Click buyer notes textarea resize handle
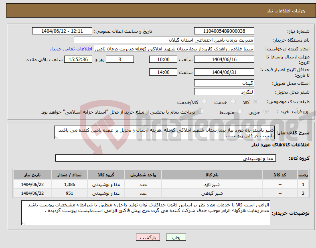Viewport: 316px width, 248px height. pos(23,223)
